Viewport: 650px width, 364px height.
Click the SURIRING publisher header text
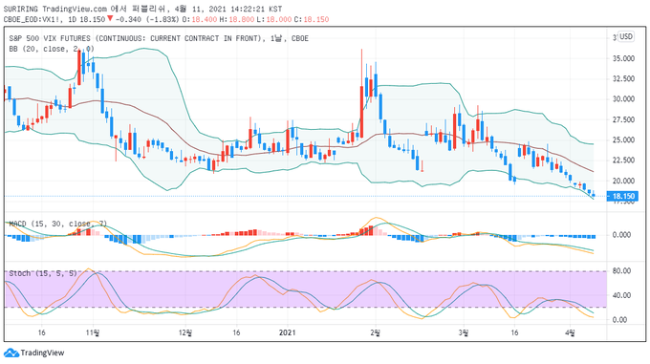pos(21,9)
